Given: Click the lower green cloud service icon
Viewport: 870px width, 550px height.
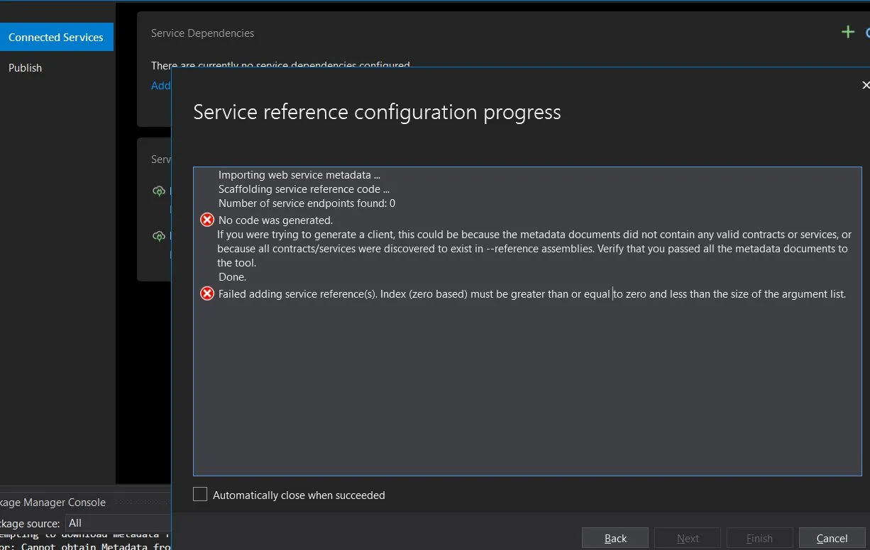Looking at the screenshot, I should tap(159, 236).
